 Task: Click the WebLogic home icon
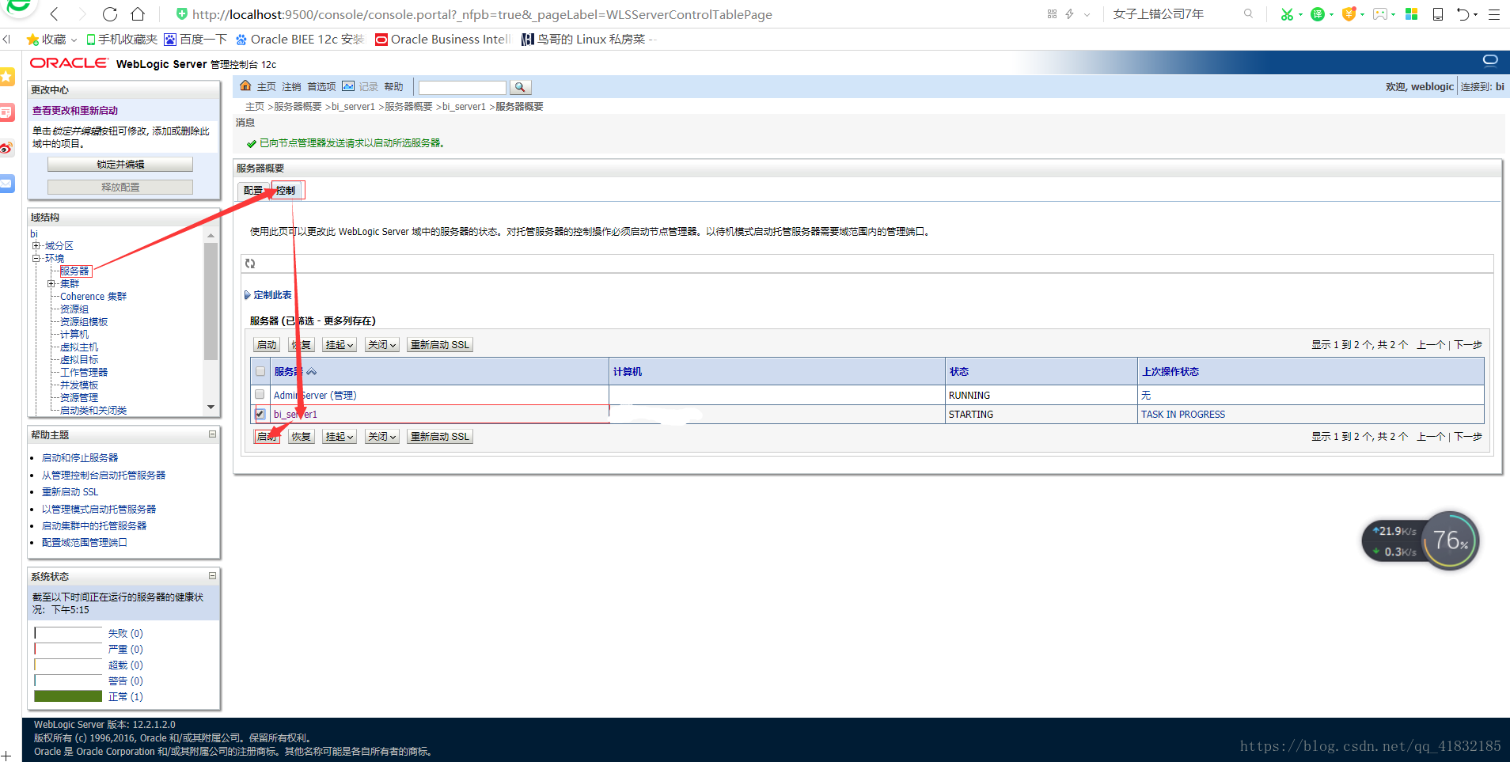click(245, 86)
